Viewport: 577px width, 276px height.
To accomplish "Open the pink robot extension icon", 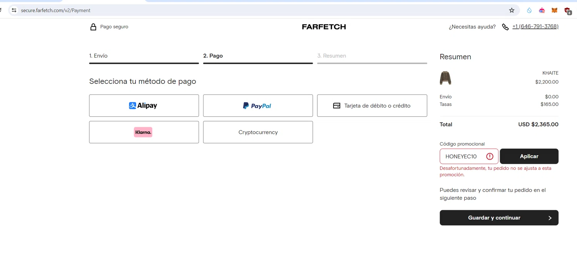I will 542,10.
